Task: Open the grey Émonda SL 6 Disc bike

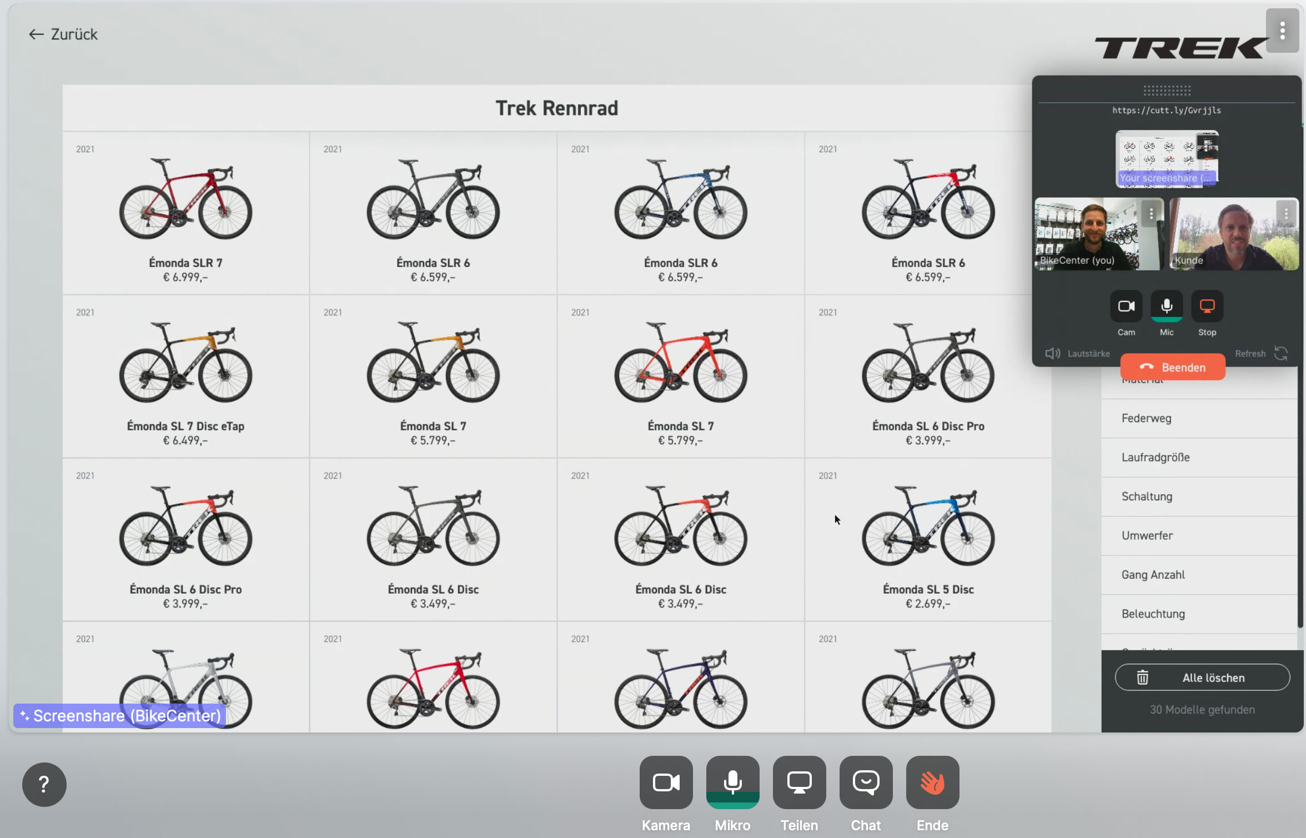Action: click(433, 540)
